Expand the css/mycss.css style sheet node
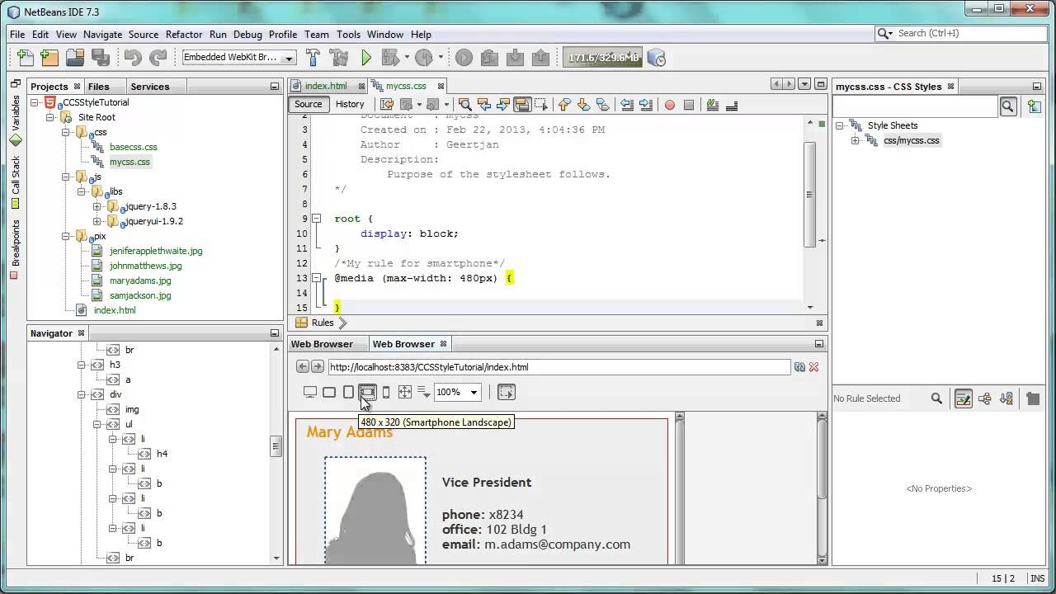1056x594 pixels. pos(856,140)
